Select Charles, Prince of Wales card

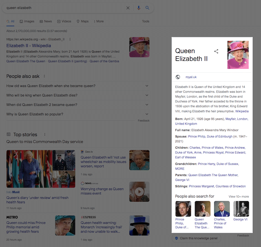pyautogui.click(x=222, y=215)
